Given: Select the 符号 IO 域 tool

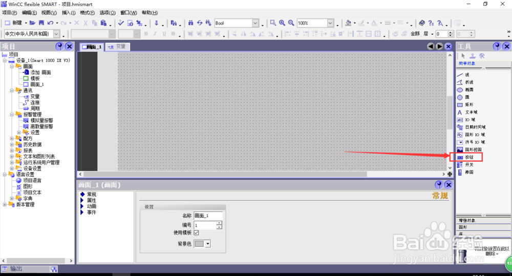Looking at the screenshot, I should click(x=475, y=142).
